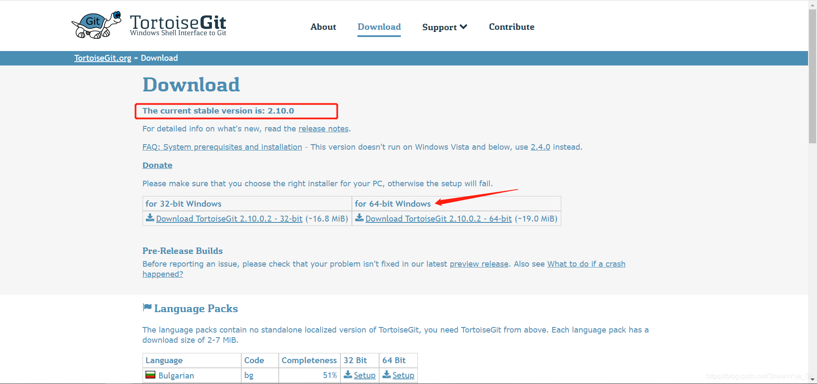Expand the Support dropdown menu

tap(445, 27)
